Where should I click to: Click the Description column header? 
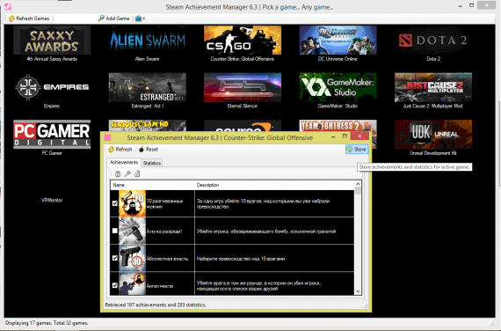tap(274, 185)
